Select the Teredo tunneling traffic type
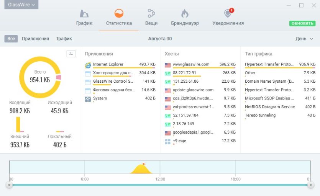Screen dimensions: 320x196 [x=280, y=116]
